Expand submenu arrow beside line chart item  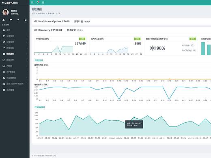tap(27, 60)
